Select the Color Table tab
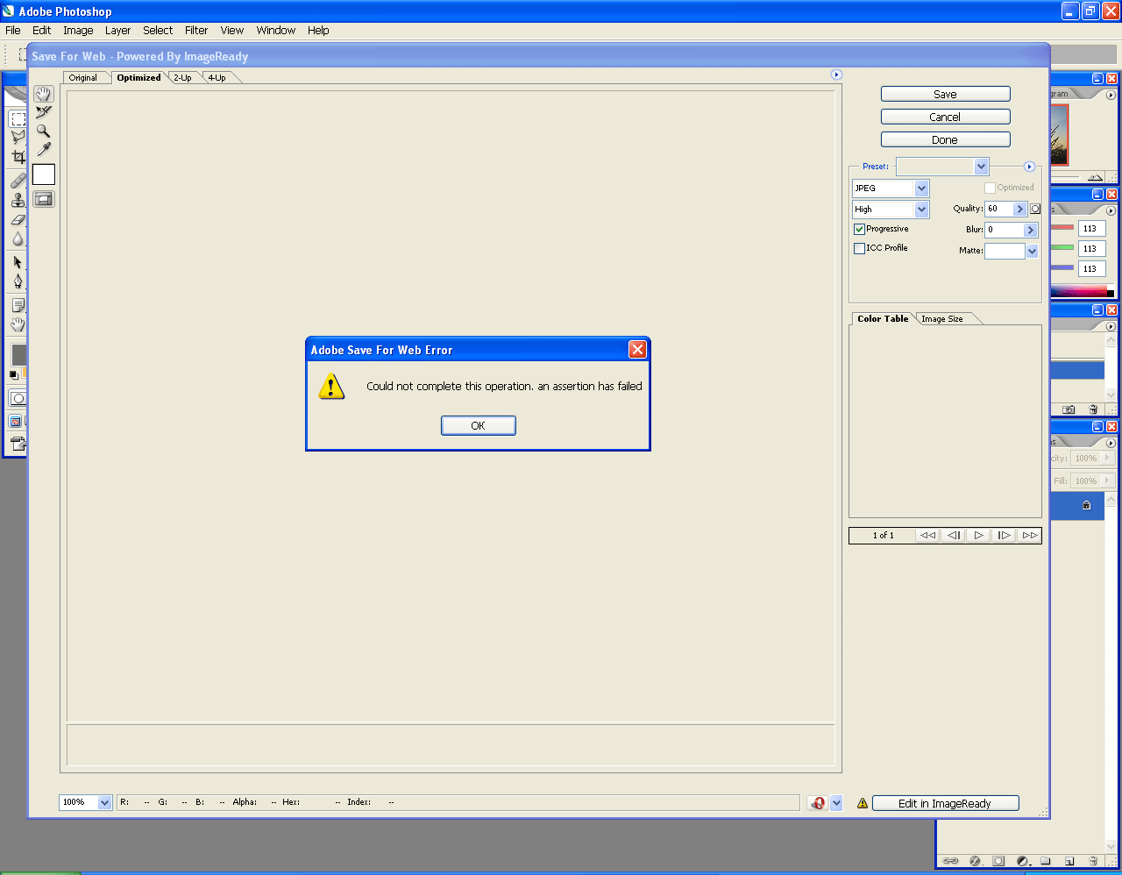Screen dimensions: 1122x875 883,319
